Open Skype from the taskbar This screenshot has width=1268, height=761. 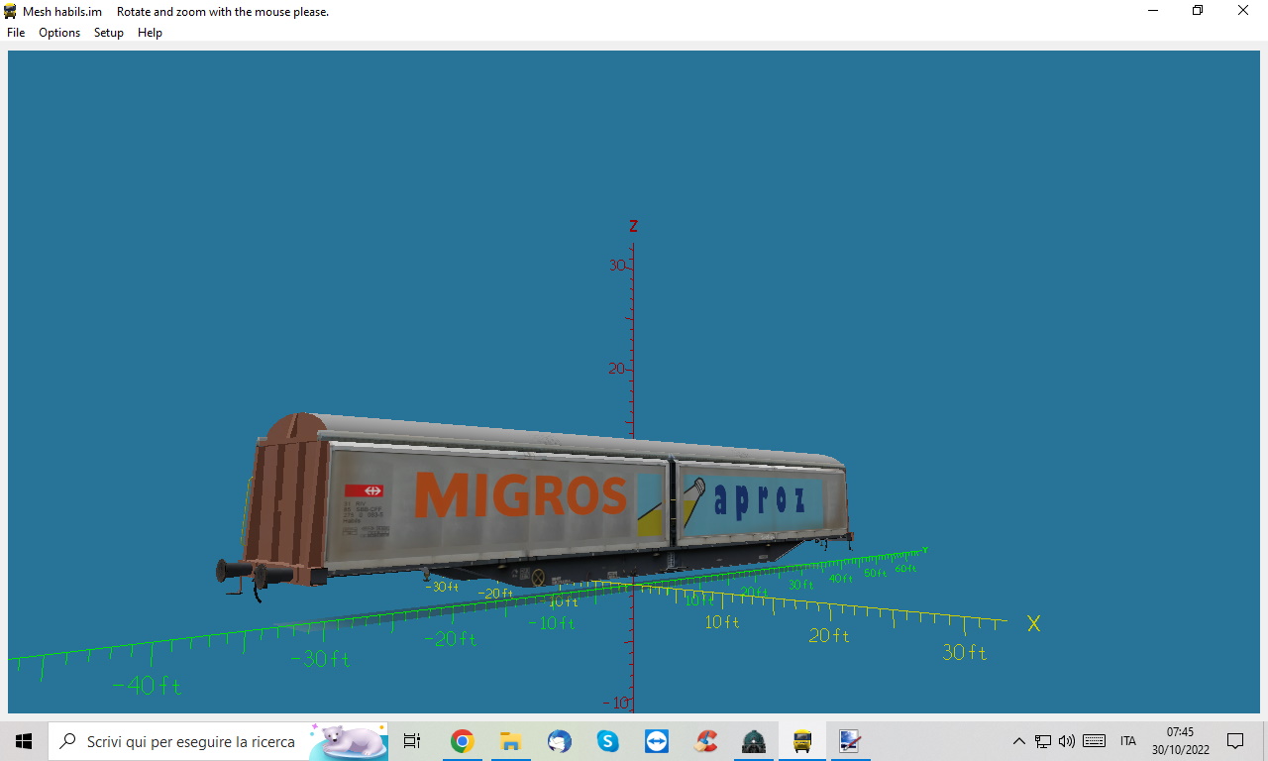pos(607,741)
